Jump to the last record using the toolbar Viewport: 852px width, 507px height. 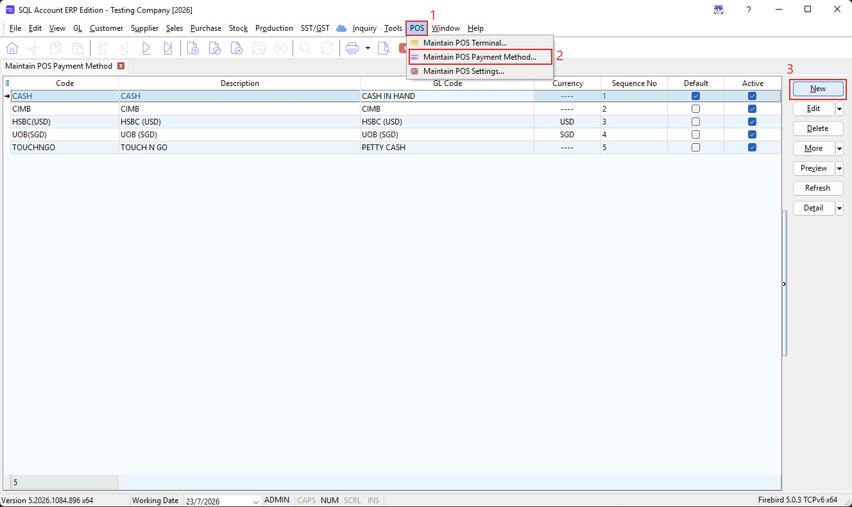click(x=168, y=48)
